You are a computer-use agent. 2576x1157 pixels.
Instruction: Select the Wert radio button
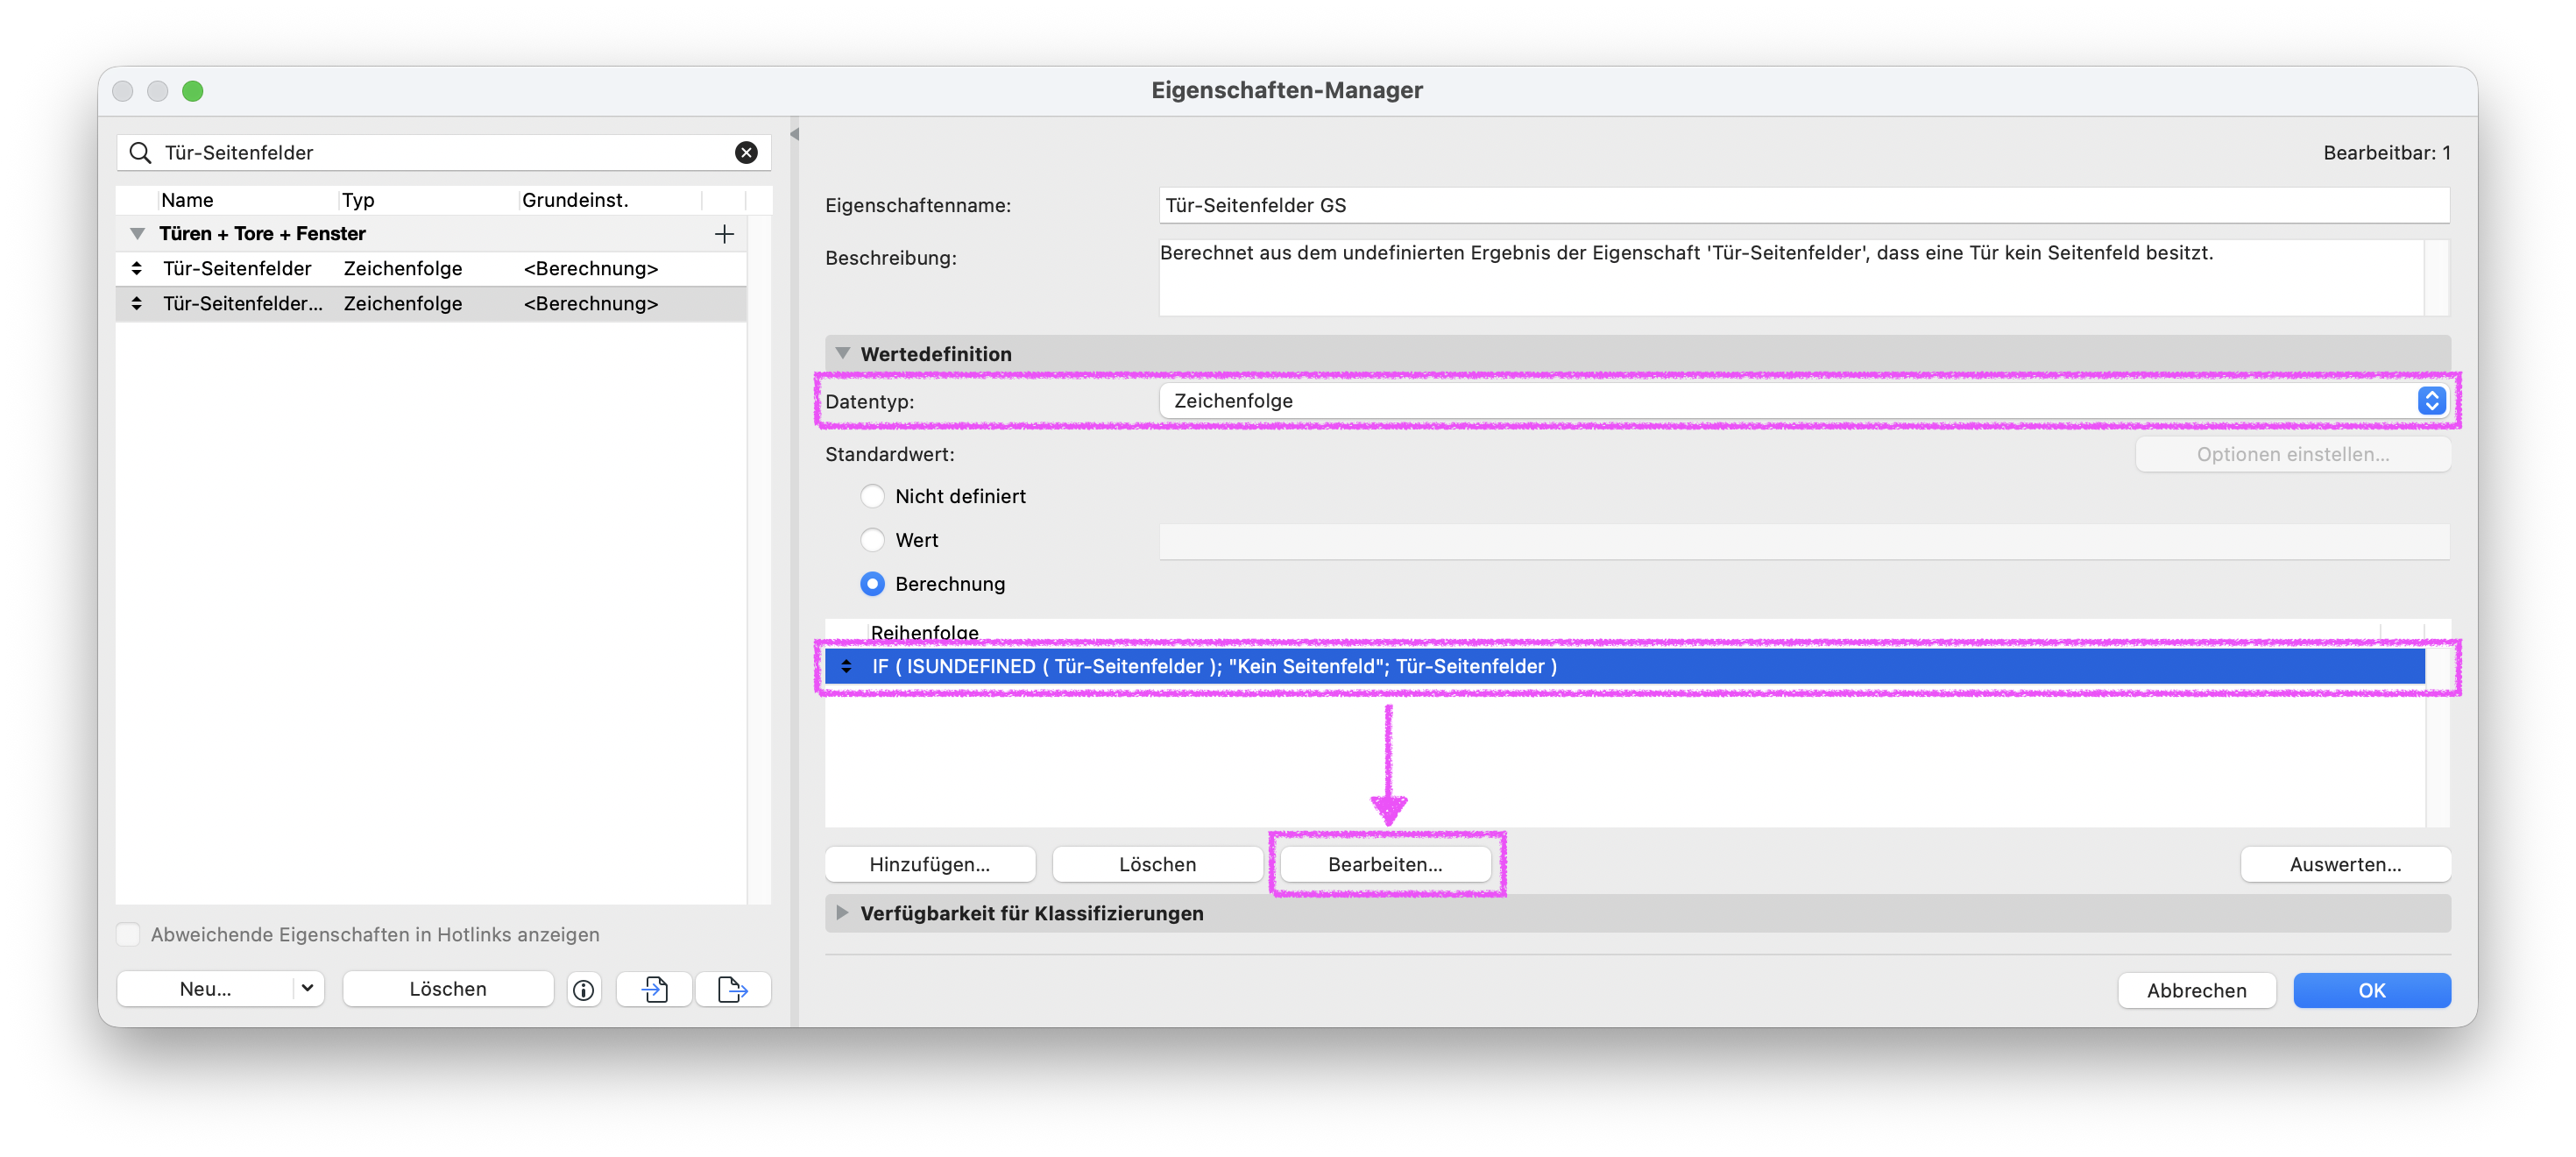(872, 540)
